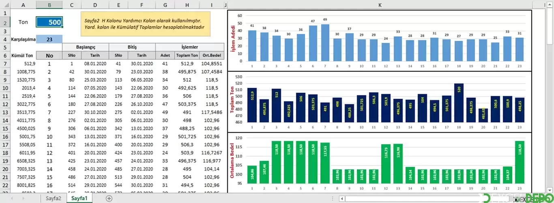Click the cell with value 1008,775
The image size is (554, 203).
click(x=23, y=72)
